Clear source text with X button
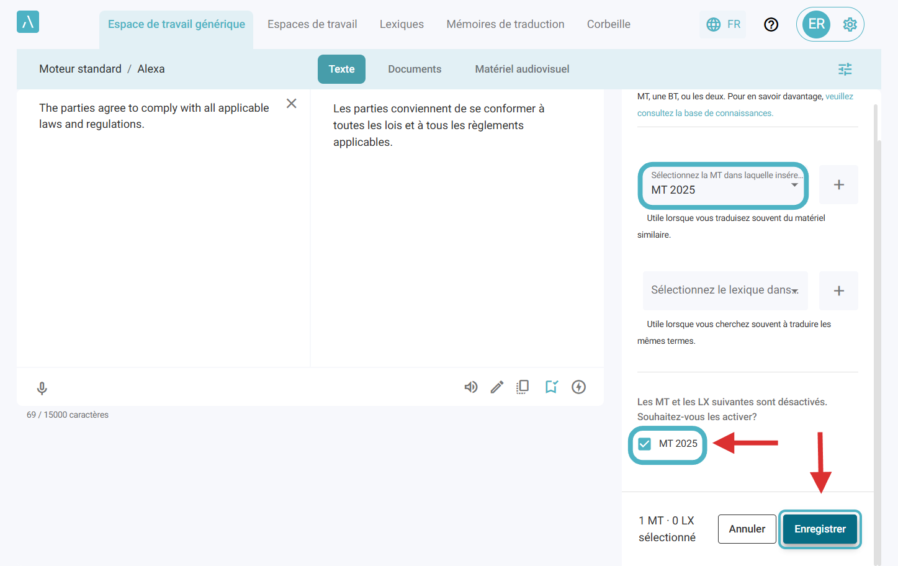The height and width of the screenshot is (566, 898). [291, 104]
